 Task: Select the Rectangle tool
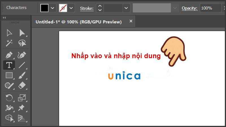[x=9, y=75]
